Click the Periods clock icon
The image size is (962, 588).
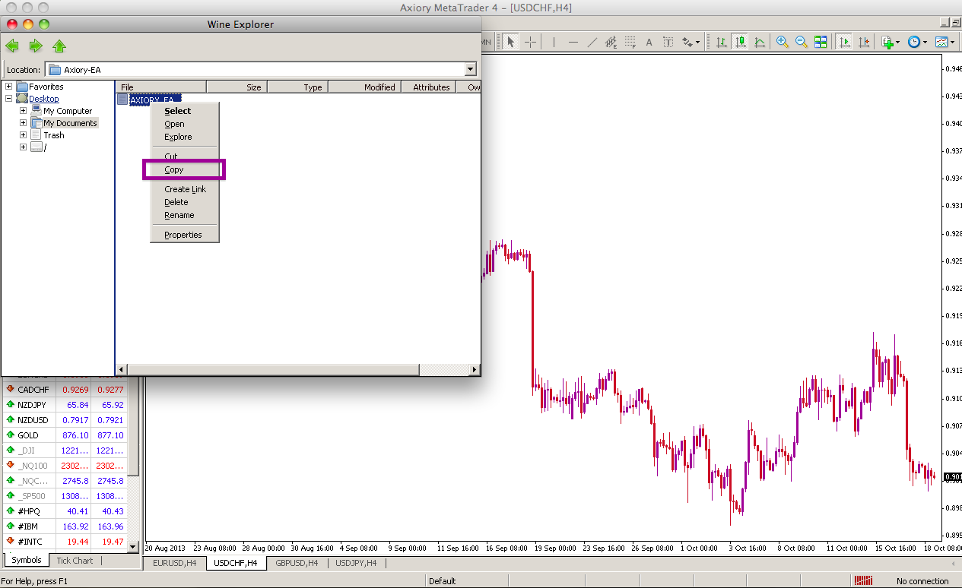point(914,42)
